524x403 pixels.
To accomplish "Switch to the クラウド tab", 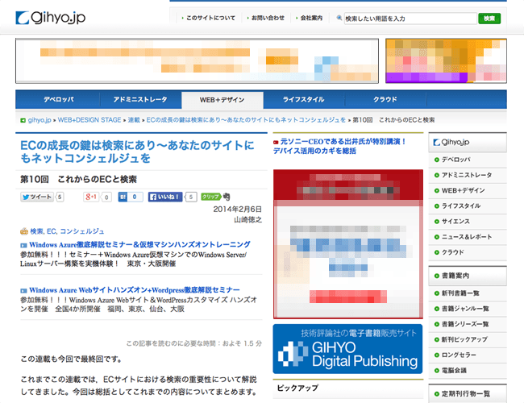I will click(385, 100).
